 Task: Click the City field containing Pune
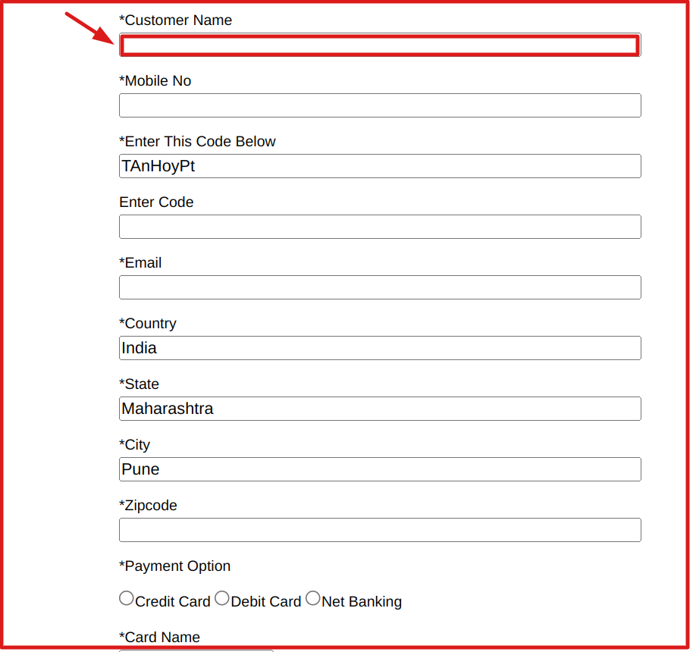(x=379, y=469)
